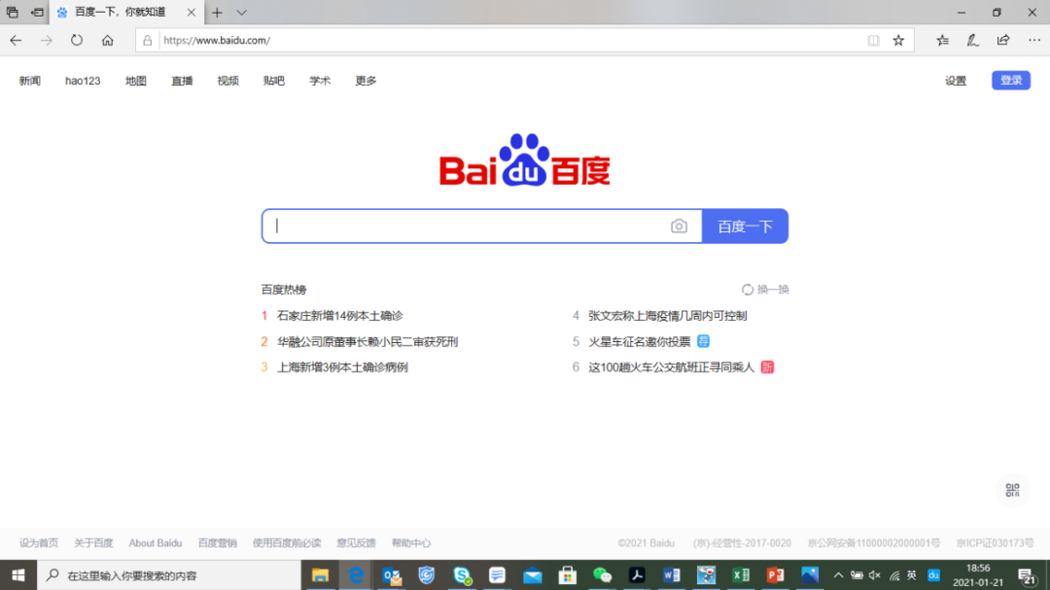Click the home icon in the browser toolbar

point(107,40)
